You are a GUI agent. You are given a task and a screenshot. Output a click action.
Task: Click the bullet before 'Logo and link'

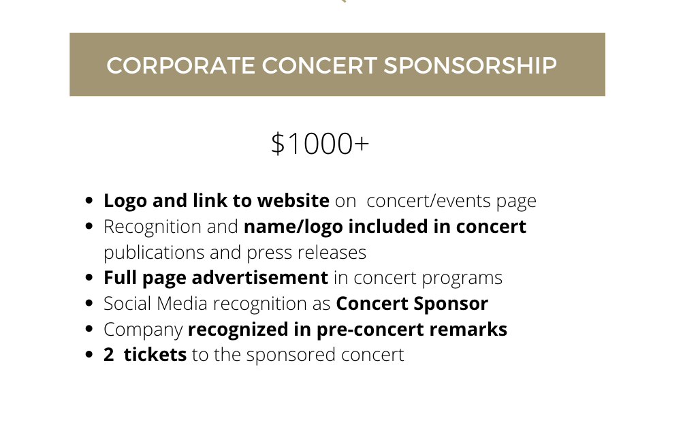click(x=89, y=200)
